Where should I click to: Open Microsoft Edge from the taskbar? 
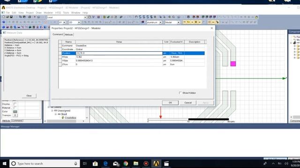point(105,163)
